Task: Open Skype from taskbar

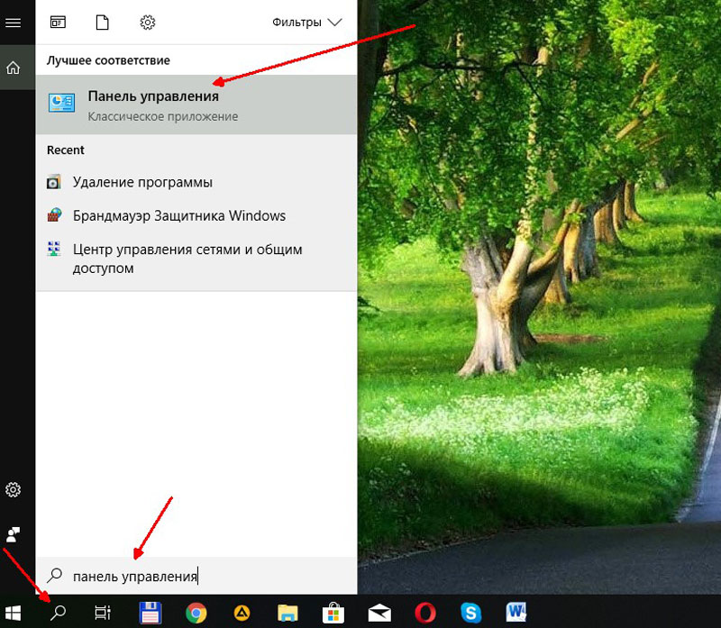Action: pos(470,613)
